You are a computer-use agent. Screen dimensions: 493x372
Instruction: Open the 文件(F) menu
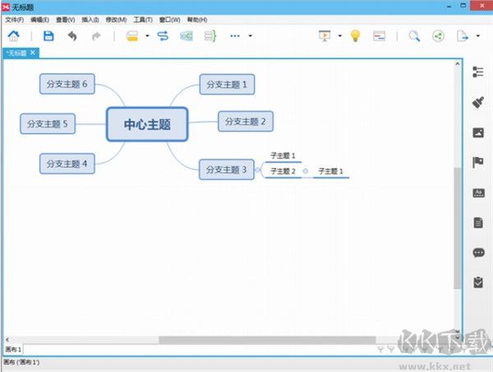coord(14,20)
